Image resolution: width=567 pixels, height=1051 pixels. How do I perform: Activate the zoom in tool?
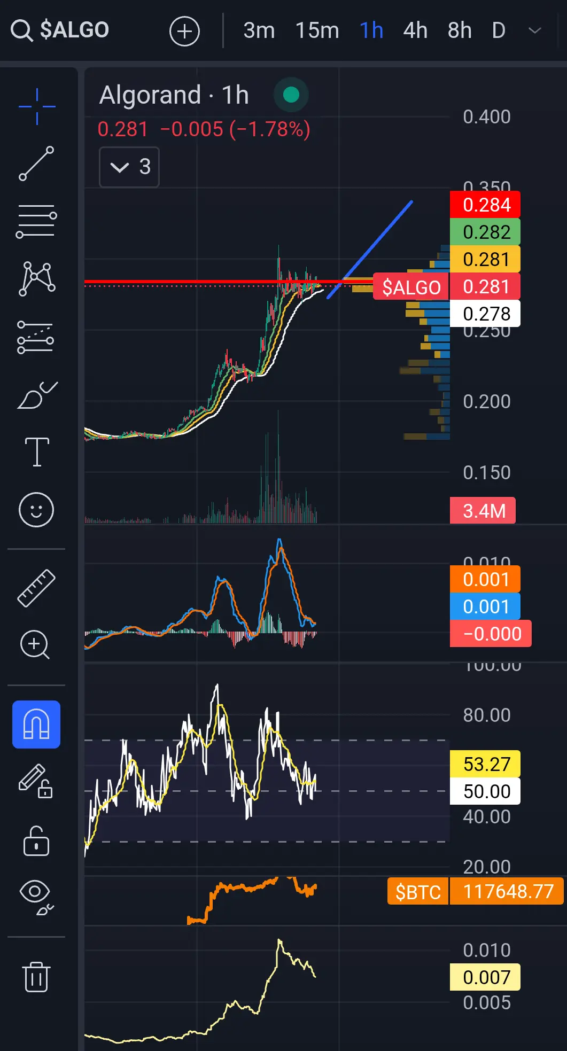pos(35,645)
